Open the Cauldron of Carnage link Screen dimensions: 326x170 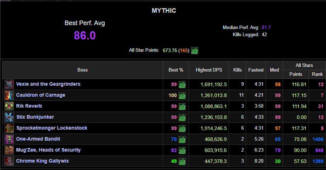tap(40, 95)
